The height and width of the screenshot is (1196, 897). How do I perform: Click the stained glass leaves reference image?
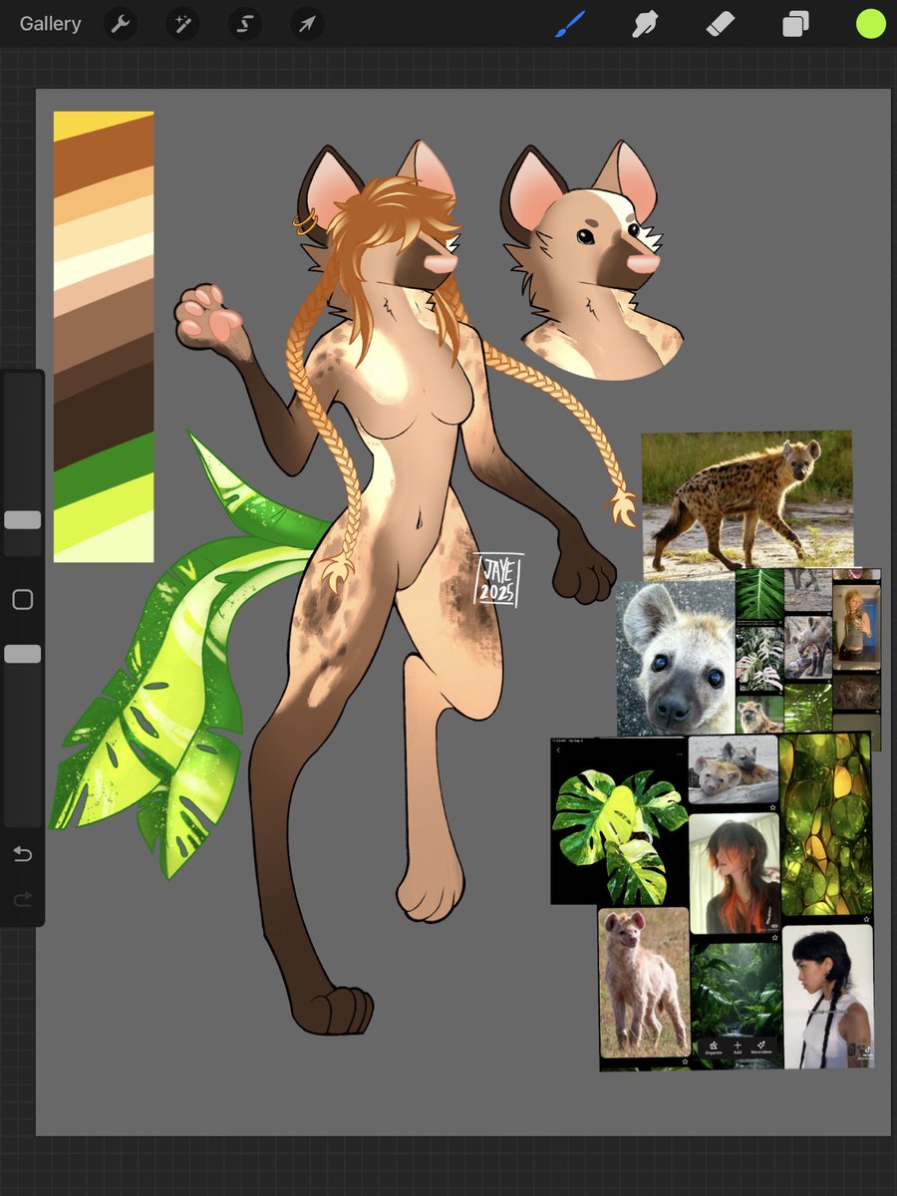tap(825, 825)
